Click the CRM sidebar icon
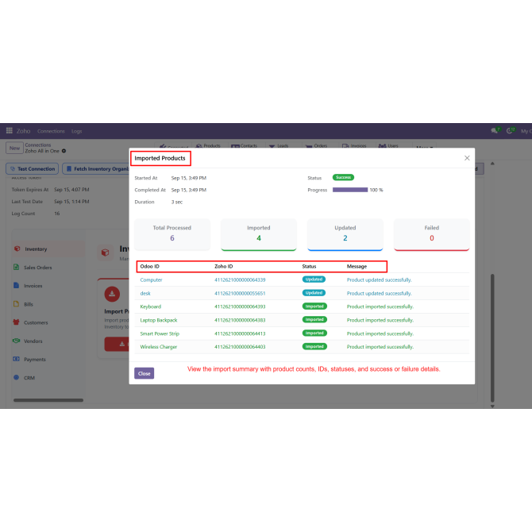The width and height of the screenshot is (532, 532). (x=17, y=377)
